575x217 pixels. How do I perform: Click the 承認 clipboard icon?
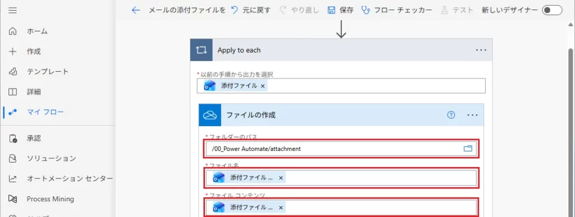coord(12,138)
